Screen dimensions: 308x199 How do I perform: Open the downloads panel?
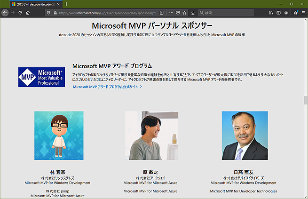(x=193, y=13)
